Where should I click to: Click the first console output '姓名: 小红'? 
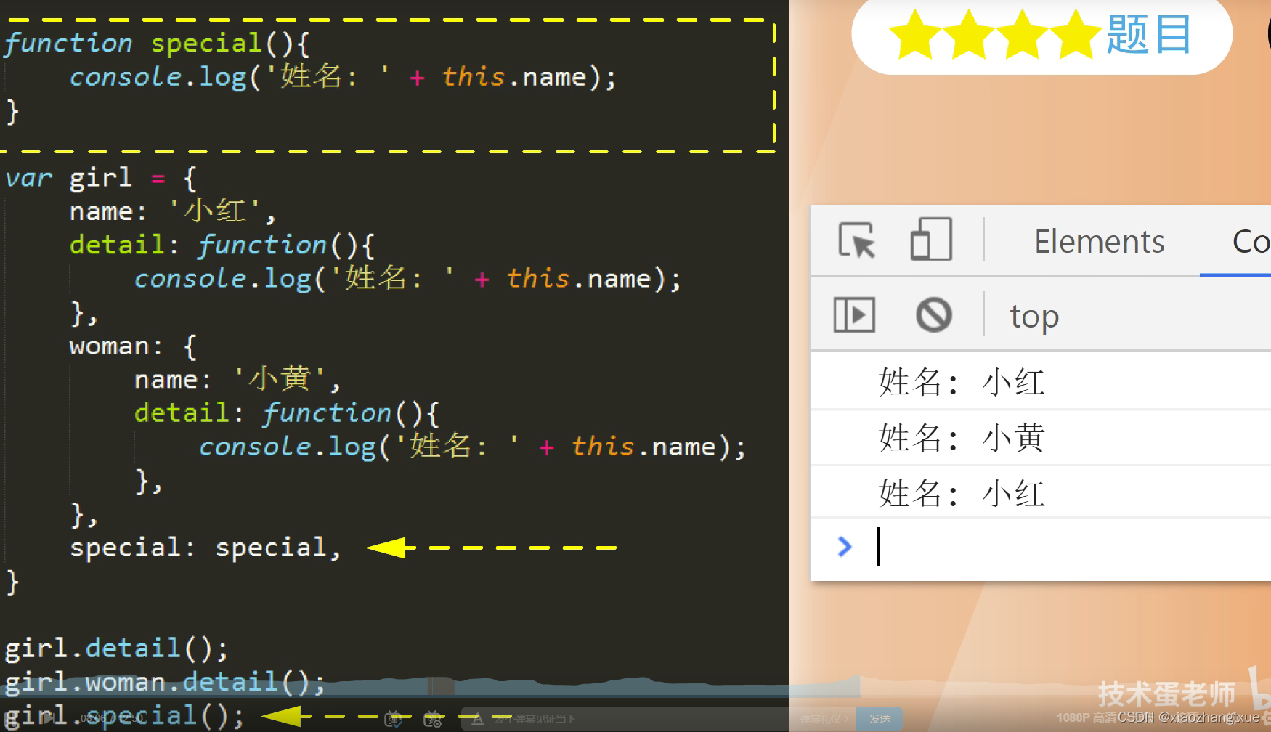pyautogui.click(x=962, y=382)
